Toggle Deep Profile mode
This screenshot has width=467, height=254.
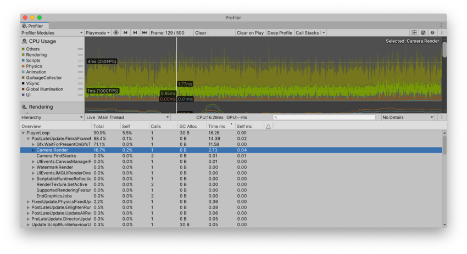coord(280,33)
